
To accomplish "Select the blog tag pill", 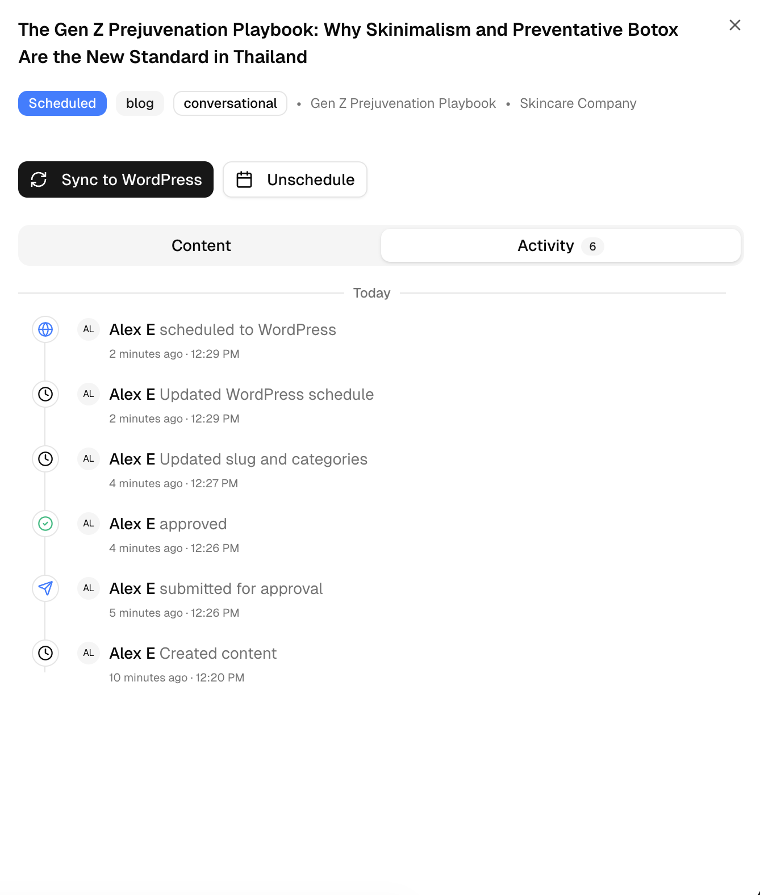I will pos(140,103).
